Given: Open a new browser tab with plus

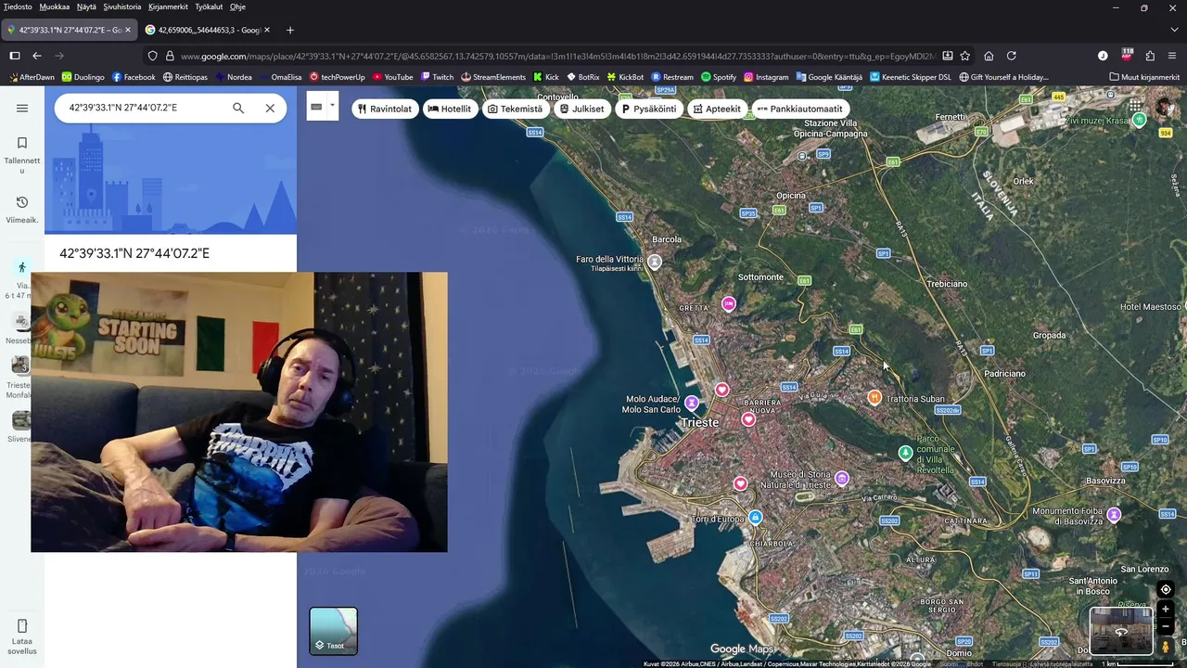Looking at the screenshot, I should [290, 30].
